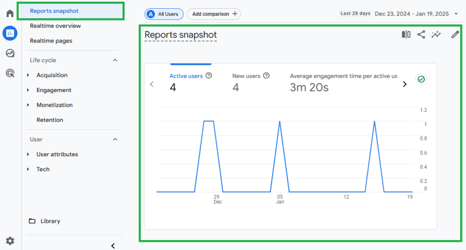Open the Library folder item
Viewport: 466px width, 250px height.
pos(45,221)
